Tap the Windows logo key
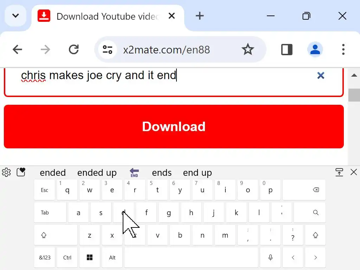The width and height of the screenshot is (360, 270). pyautogui.click(x=90, y=258)
